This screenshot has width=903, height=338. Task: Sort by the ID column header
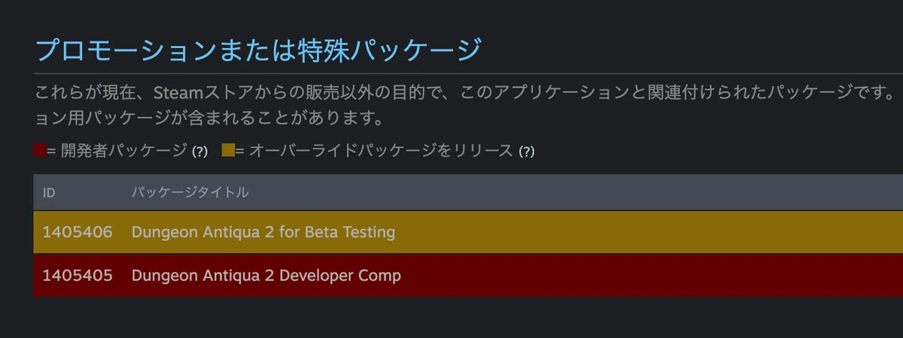49,193
